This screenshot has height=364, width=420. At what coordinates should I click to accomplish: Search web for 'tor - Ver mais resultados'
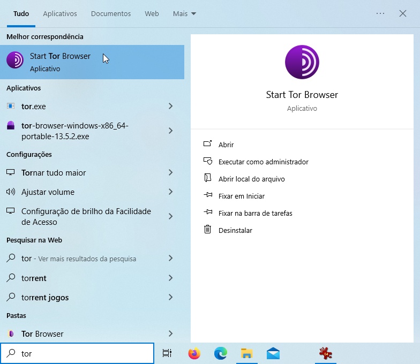point(92,258)
